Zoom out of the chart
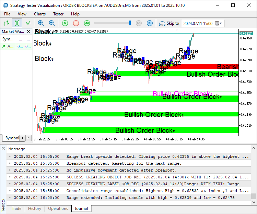Image resolution: width=257 pixels, height=214 pixels. pos(52,23)
